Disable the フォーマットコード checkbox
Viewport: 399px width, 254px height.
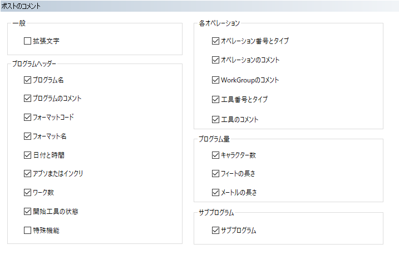tap(27, 118)
